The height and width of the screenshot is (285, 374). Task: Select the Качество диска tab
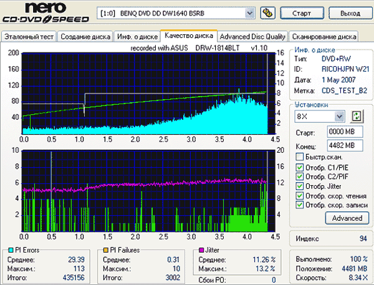click(189, 36)
